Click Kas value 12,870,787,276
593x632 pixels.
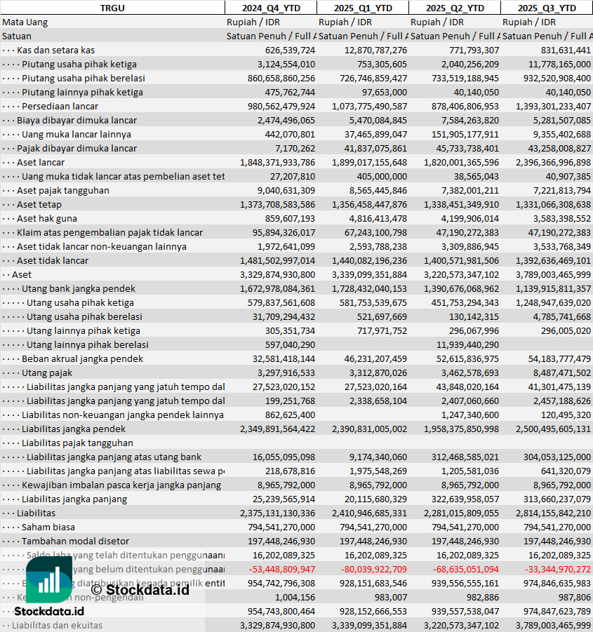click(375, 50)
